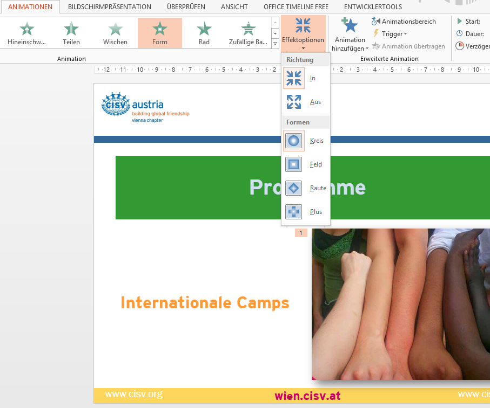
Task: Click the Animation hinzufügen star icon
Action: point(350,25)
